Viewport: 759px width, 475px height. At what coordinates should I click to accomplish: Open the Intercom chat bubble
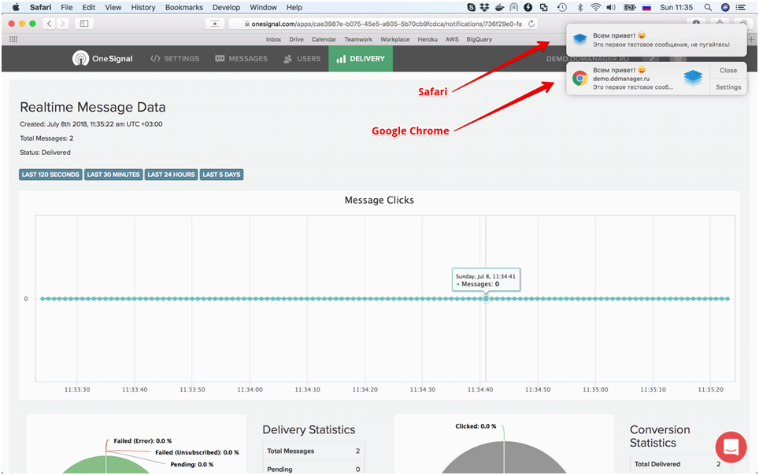(731, 447)
